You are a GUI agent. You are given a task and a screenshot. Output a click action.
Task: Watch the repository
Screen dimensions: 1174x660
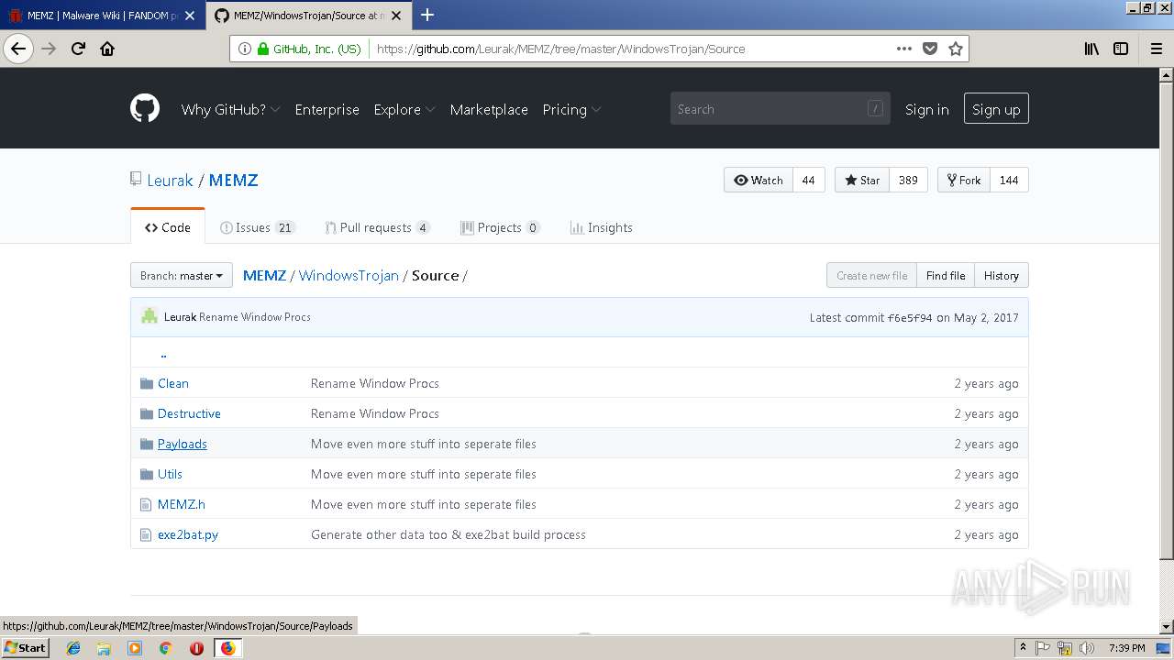tap(759, 180)
